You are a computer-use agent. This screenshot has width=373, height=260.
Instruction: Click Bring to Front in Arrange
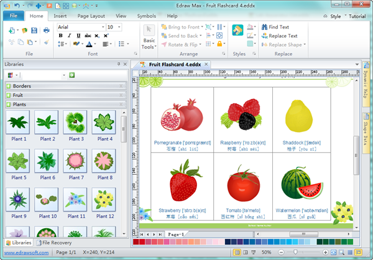pos(185,27)
